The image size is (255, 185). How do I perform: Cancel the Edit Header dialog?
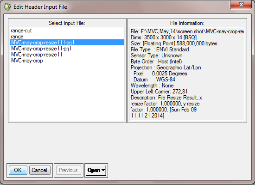(40, 170)
